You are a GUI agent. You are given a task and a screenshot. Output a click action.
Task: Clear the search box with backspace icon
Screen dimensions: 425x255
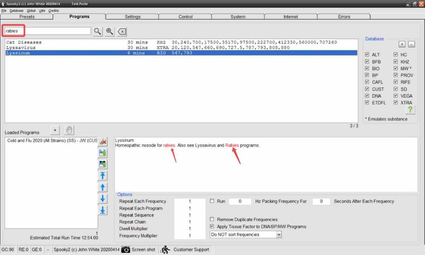point(122,31)
